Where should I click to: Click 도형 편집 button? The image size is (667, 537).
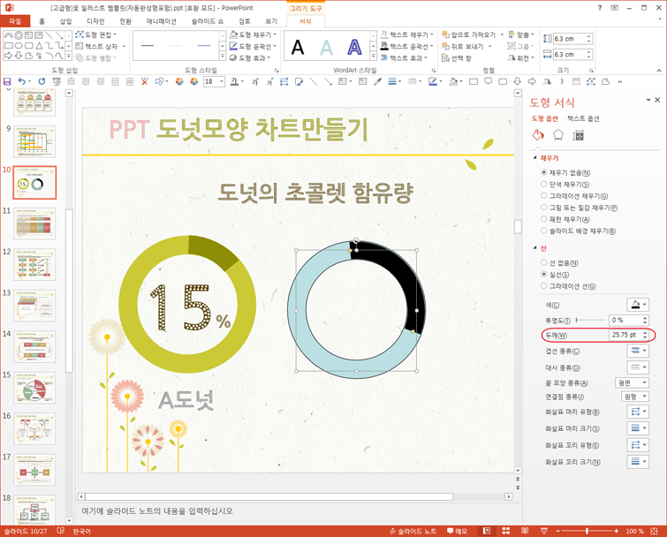pyautogui.click(x=96, y=34)
